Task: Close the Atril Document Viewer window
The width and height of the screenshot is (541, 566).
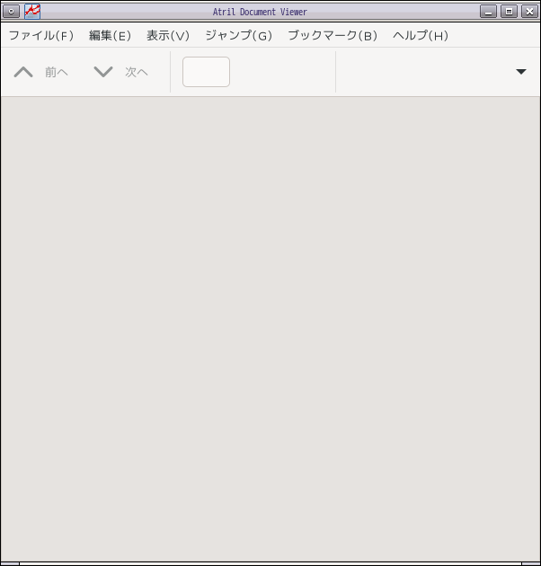Action: tap(529, 12)
